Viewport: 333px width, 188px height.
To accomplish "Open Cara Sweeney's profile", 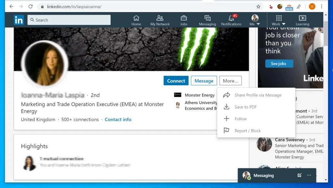I will point(290,140).
